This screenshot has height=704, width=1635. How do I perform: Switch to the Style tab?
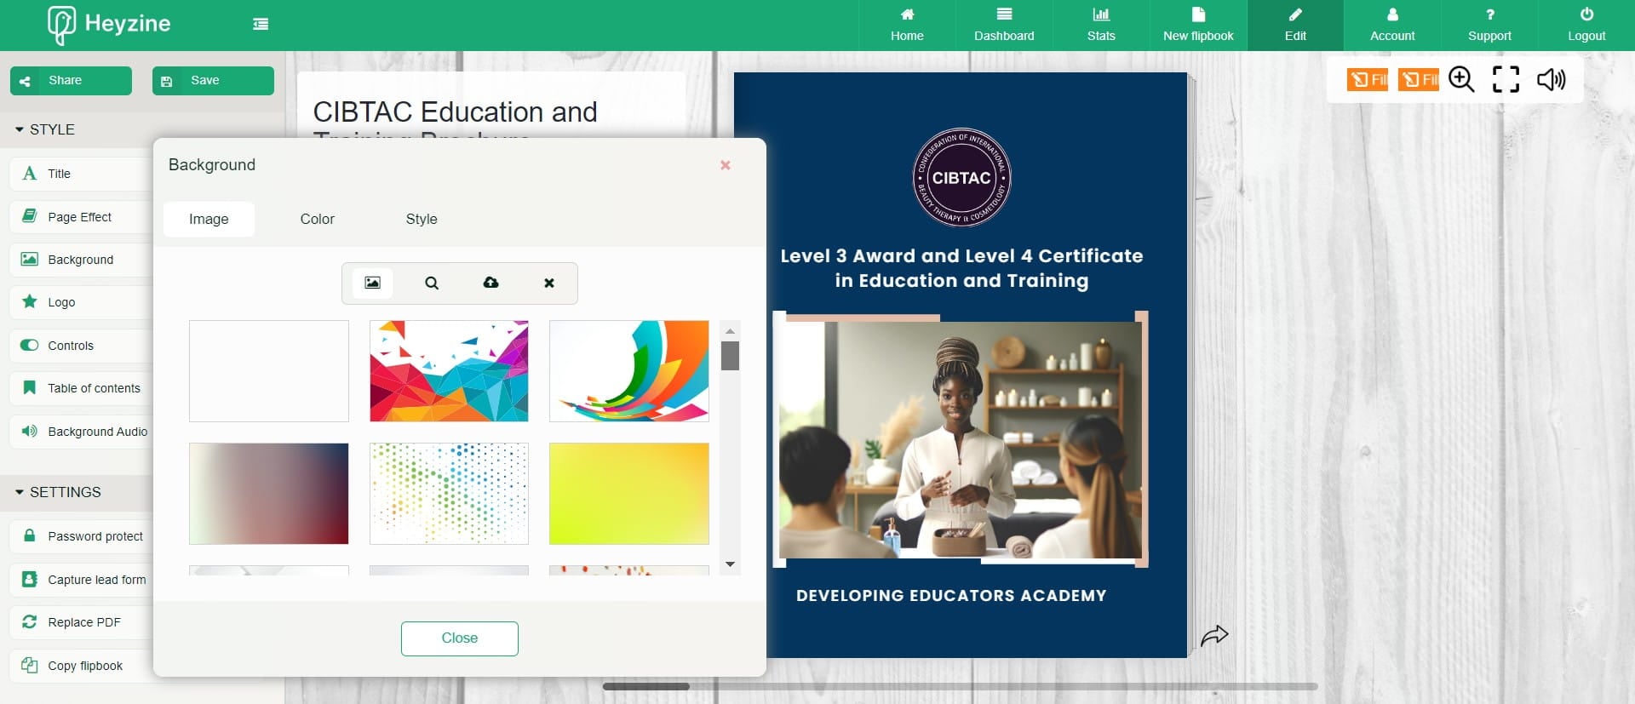422,219
